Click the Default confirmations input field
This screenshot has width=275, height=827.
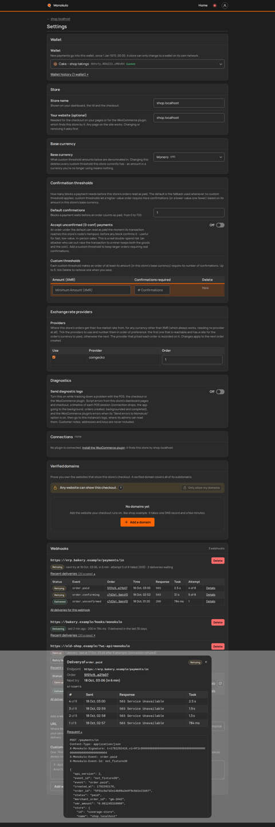[x=188, y=212]
